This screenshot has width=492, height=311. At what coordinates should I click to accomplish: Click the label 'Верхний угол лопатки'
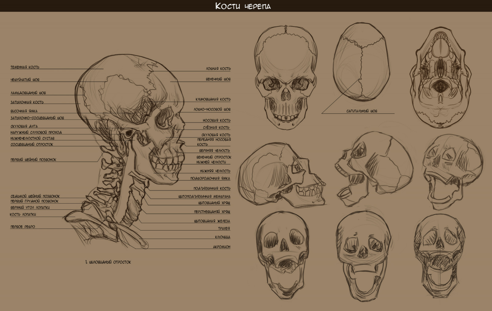coord(30,208)
